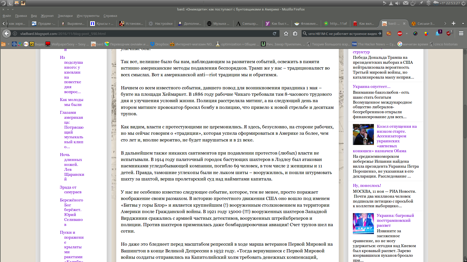Bookmark this page with the star icon
Screen dimensions: 467x262
click(x=286, y=33)
